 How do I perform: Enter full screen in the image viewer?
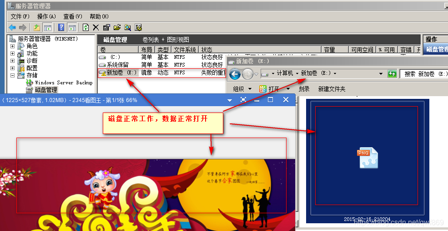click(x=243, y=100)
